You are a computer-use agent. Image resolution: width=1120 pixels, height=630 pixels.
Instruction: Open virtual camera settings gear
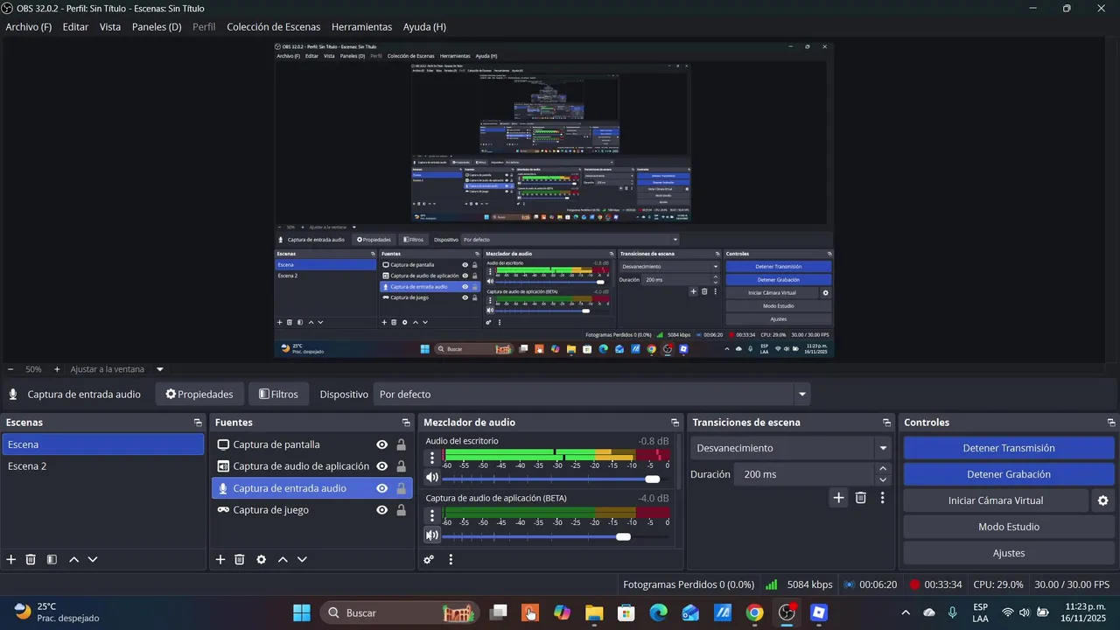tap(1102, 500)
